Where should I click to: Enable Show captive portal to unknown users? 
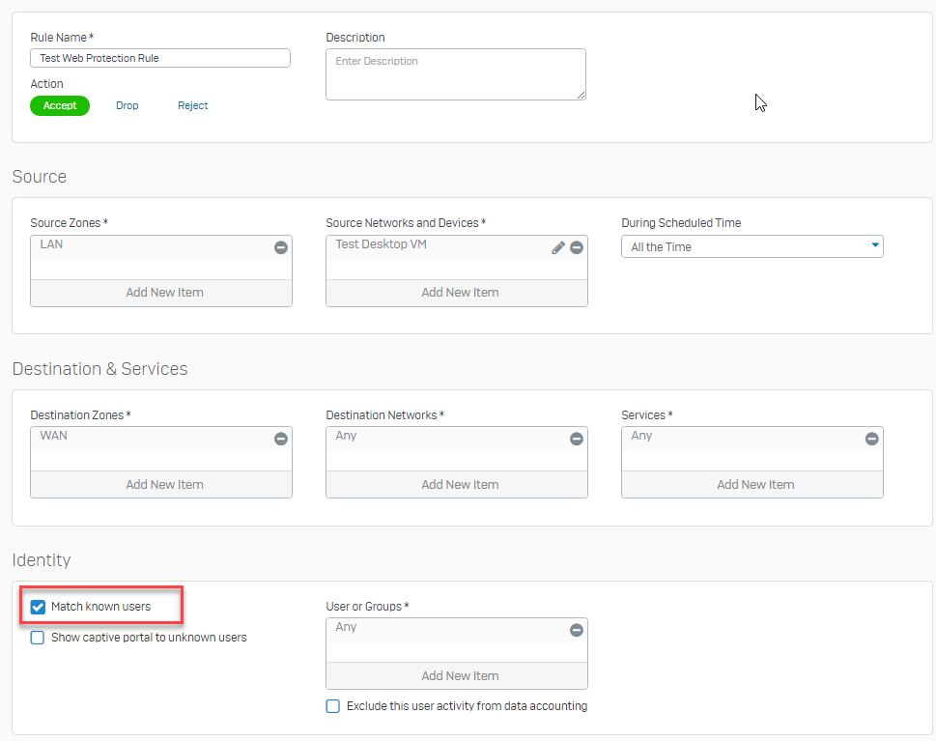(38, 638)
